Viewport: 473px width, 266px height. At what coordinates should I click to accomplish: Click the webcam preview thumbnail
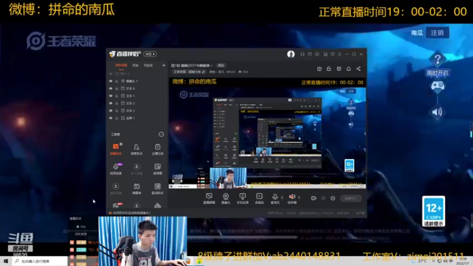pyautogui.click(x=142, y=241)
